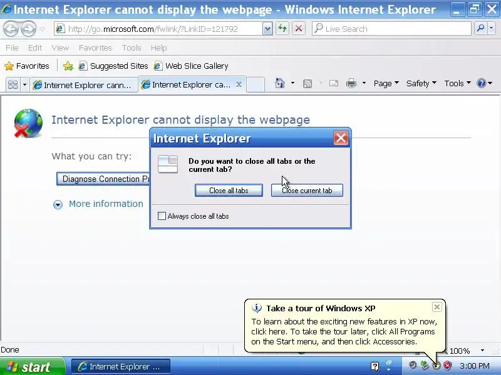Open the Tools menu in menu bar
Image resolution: width=501 pixels, height=375 pixels.
(132, 48)
